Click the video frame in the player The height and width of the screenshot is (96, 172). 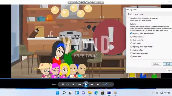click(x=69, y=41)
